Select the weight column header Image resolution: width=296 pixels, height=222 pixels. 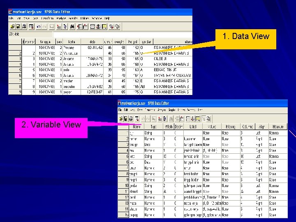coord(119,42)
